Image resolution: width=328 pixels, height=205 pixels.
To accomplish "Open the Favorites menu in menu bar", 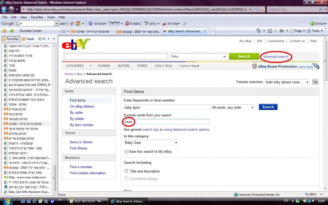I will pos(37,17).
